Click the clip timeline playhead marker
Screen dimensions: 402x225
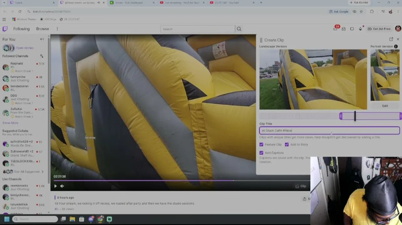(x=355, y=116)
